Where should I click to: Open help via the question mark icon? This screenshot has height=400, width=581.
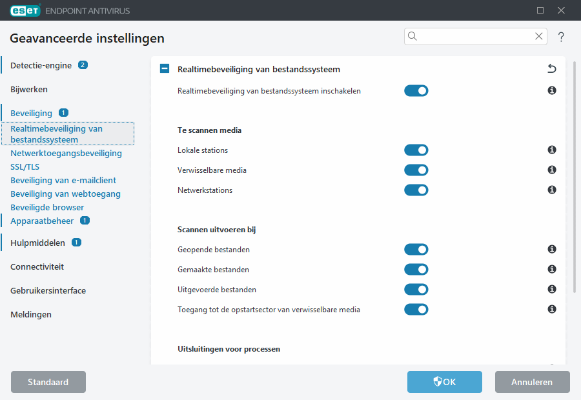point(561,37)
